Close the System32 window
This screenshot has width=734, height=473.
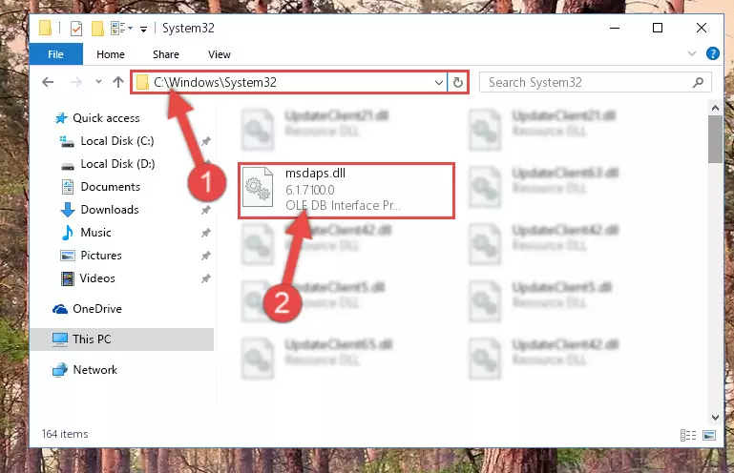701,28
